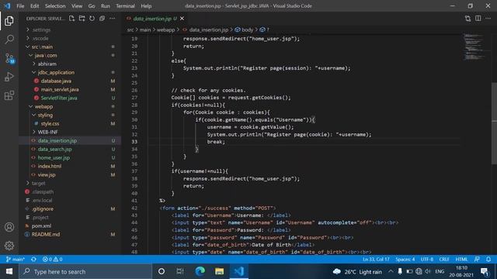Open the Terminal menu
The width and height of the screenshot is (497, 279).
click(x=125, y=6)
